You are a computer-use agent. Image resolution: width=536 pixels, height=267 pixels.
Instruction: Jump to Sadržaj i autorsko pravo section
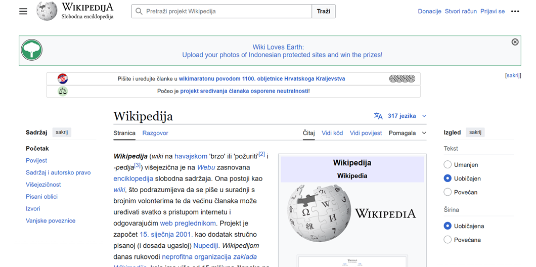click(58, 172)
